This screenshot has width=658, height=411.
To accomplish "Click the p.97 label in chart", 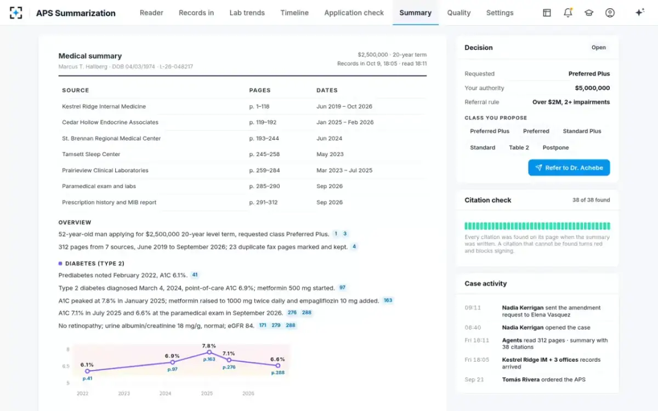I will [x=172, y=369].
